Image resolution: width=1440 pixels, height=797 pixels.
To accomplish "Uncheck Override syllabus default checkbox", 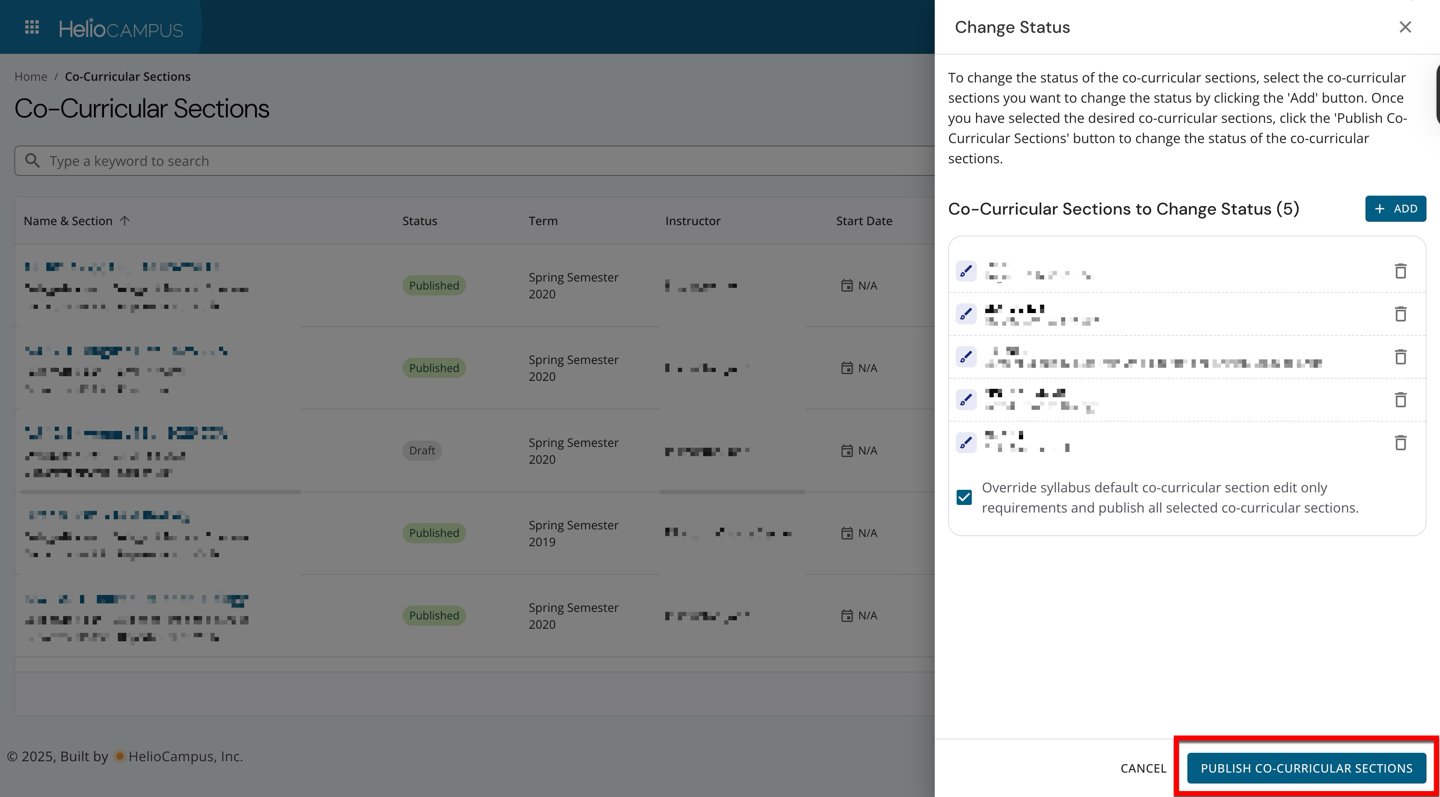I will point(964,498).
